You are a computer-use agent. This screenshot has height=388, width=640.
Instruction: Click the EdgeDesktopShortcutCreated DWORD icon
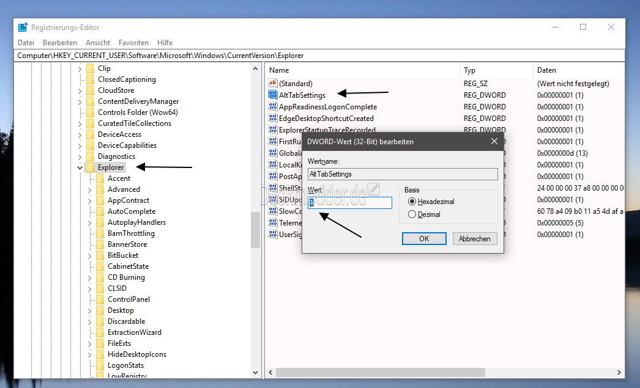click(x=273, y=118)
